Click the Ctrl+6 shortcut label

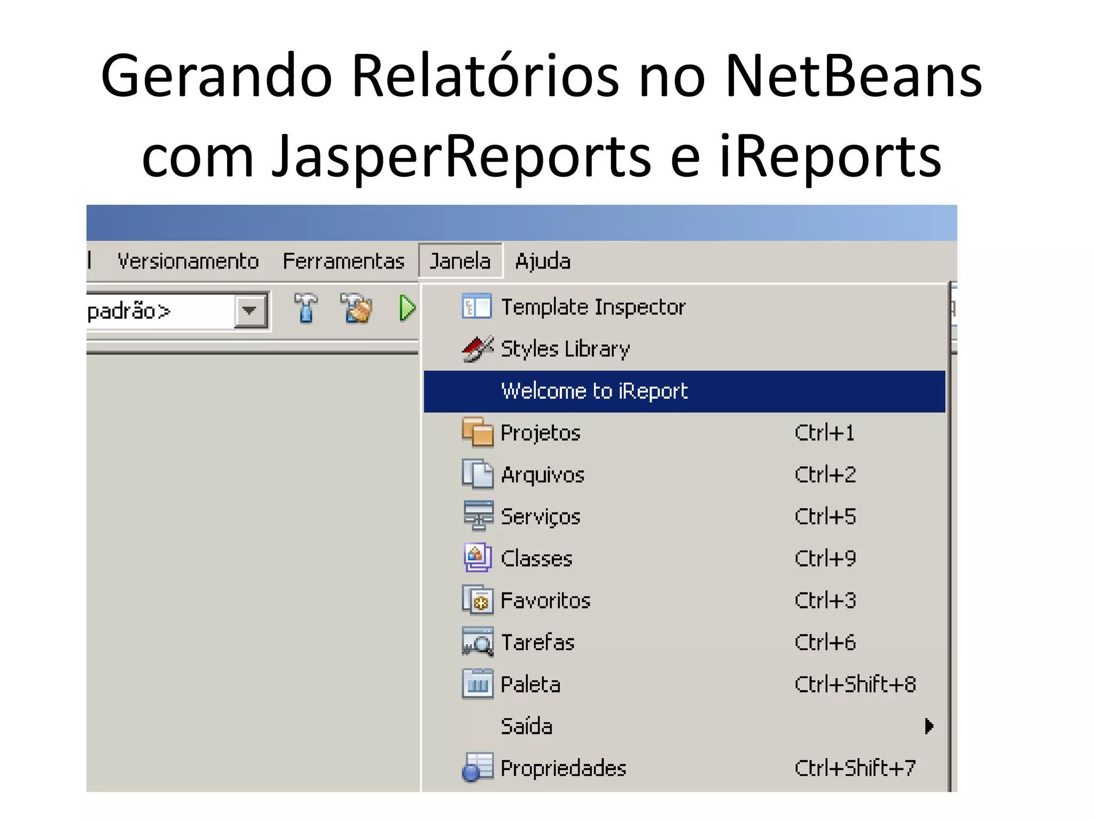pyautogui.click(x=825, y=642)
